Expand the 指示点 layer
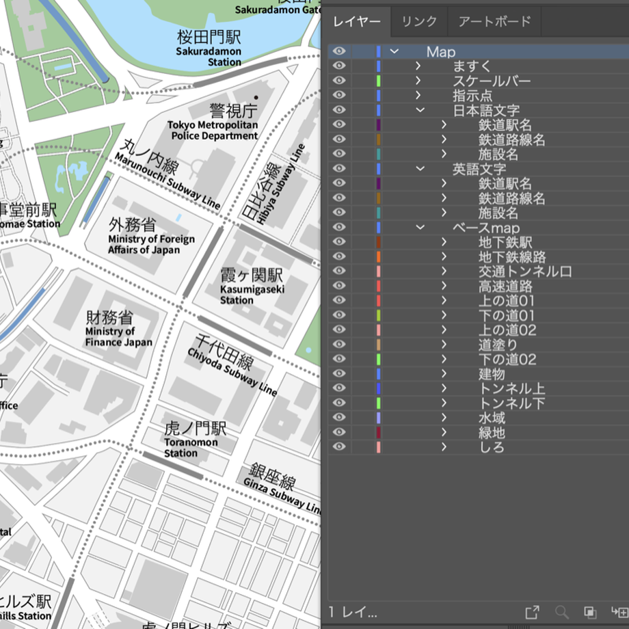The image size is (629, 629). tap(418, 95)
